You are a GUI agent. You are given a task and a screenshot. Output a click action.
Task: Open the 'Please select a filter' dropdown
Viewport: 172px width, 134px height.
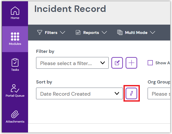pos(72,63)
